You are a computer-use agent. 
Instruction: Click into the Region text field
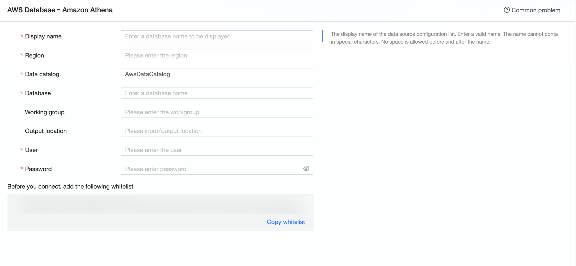(x=217, y=55)
